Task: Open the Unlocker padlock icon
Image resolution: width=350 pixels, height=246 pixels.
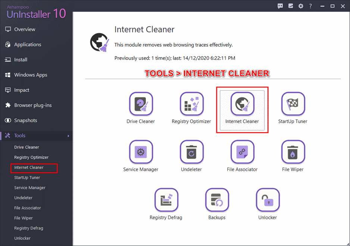Action: point(268,200)
